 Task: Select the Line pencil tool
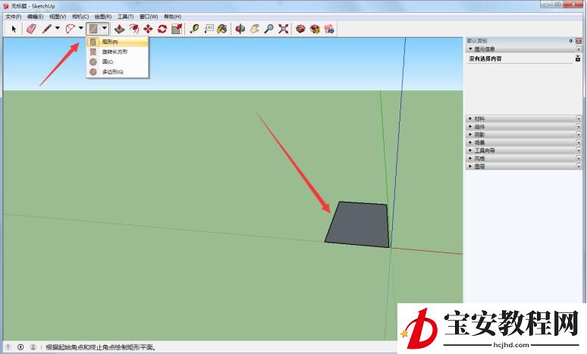[47, 29]
